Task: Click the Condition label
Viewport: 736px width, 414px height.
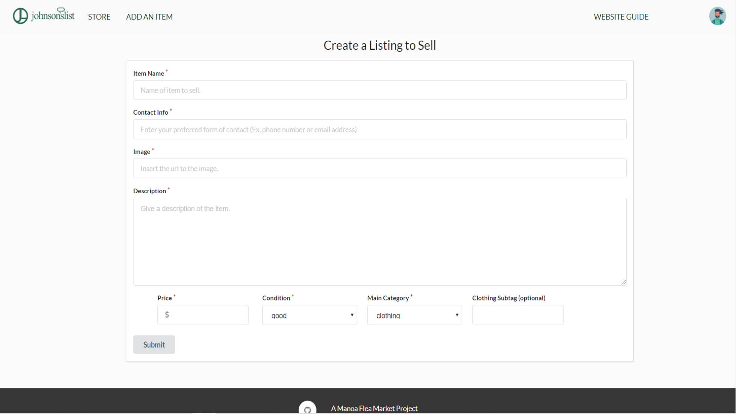Action: 276,298
